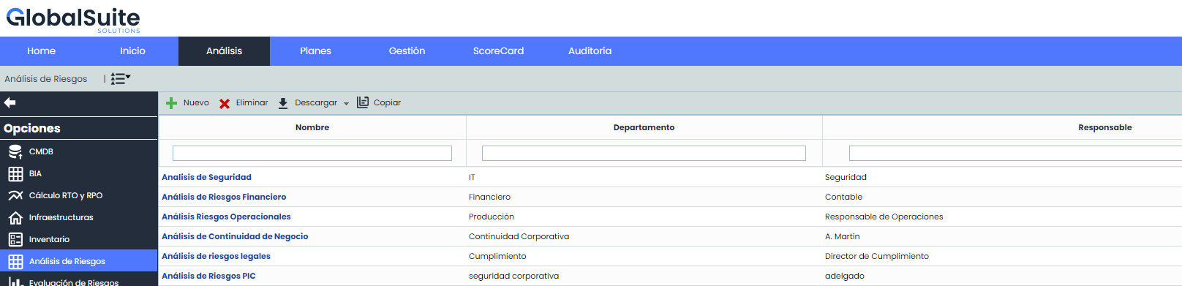Click the Descargar download icon
This screenshot has width=1182, height=286.
(283, 103)
